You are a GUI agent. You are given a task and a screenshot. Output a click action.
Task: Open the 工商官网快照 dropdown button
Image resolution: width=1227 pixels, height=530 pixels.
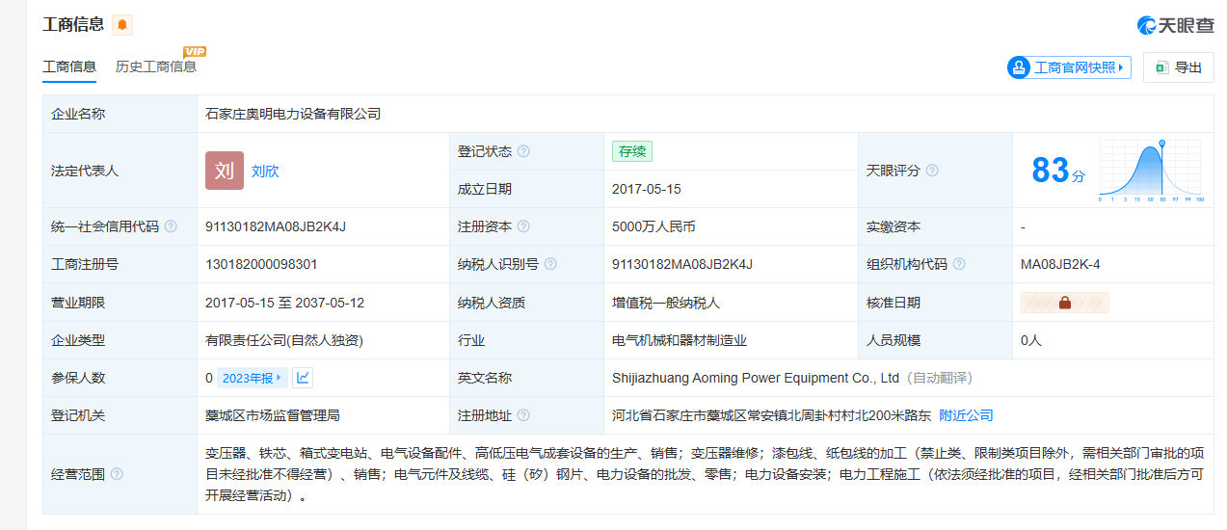point(1068,67)
